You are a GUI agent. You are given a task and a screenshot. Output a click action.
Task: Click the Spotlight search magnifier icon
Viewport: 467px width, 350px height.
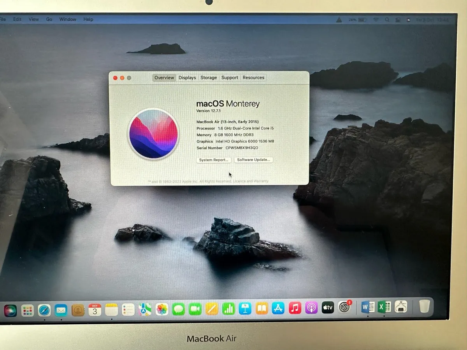(x=387, y=19)
